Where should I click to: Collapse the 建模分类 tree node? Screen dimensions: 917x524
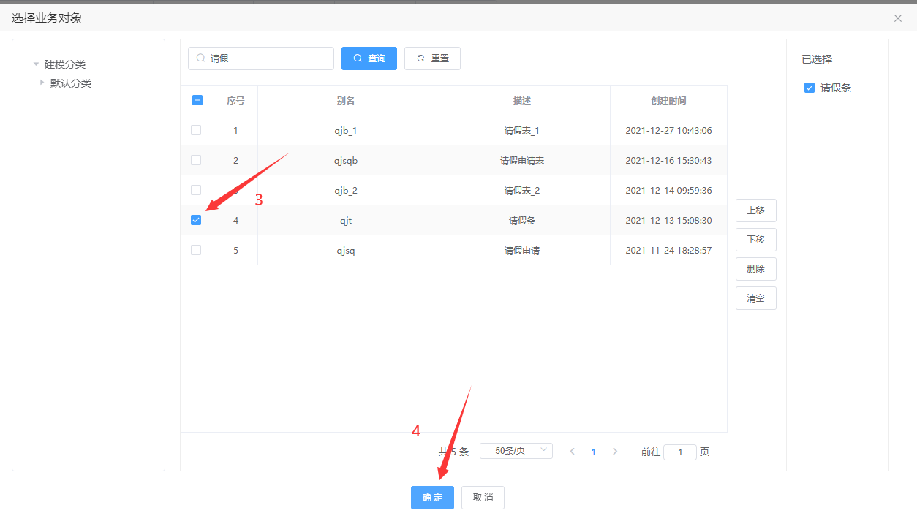pos(36,64)
